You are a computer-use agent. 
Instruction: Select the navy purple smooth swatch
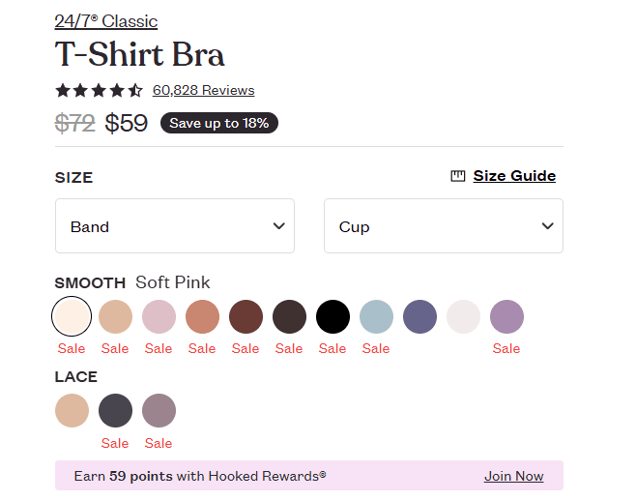pos(419,316)
